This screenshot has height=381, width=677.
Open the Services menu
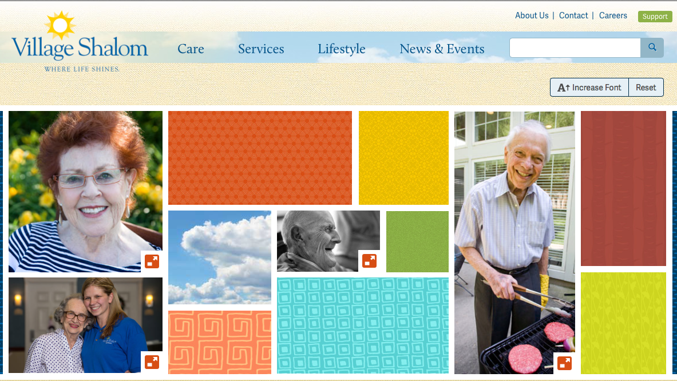coord(261,49)
